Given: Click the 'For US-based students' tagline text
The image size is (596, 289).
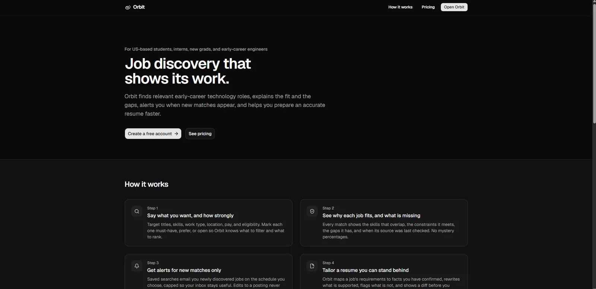Looking at the screenshot, I should (x=196, y=49).
